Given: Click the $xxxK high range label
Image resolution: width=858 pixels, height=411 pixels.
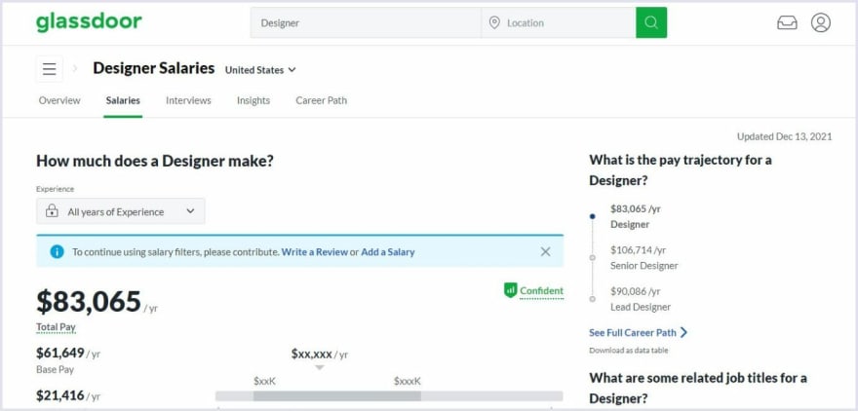Looking at the screenshot, I should [408, 381].
